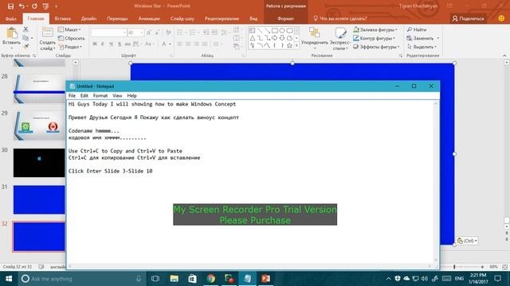Image resolution: width=510 pixels, height=286 pixels.
Task: Click the font name input box
Action: click(x=108, y=33)
